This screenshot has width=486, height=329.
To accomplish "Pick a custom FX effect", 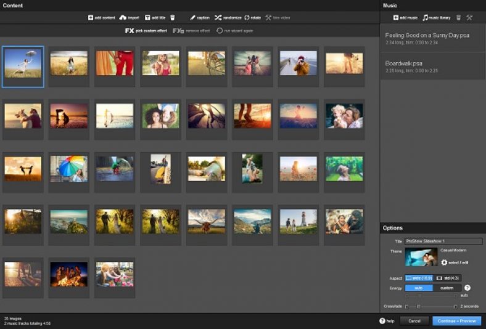I will pos(130,30).
